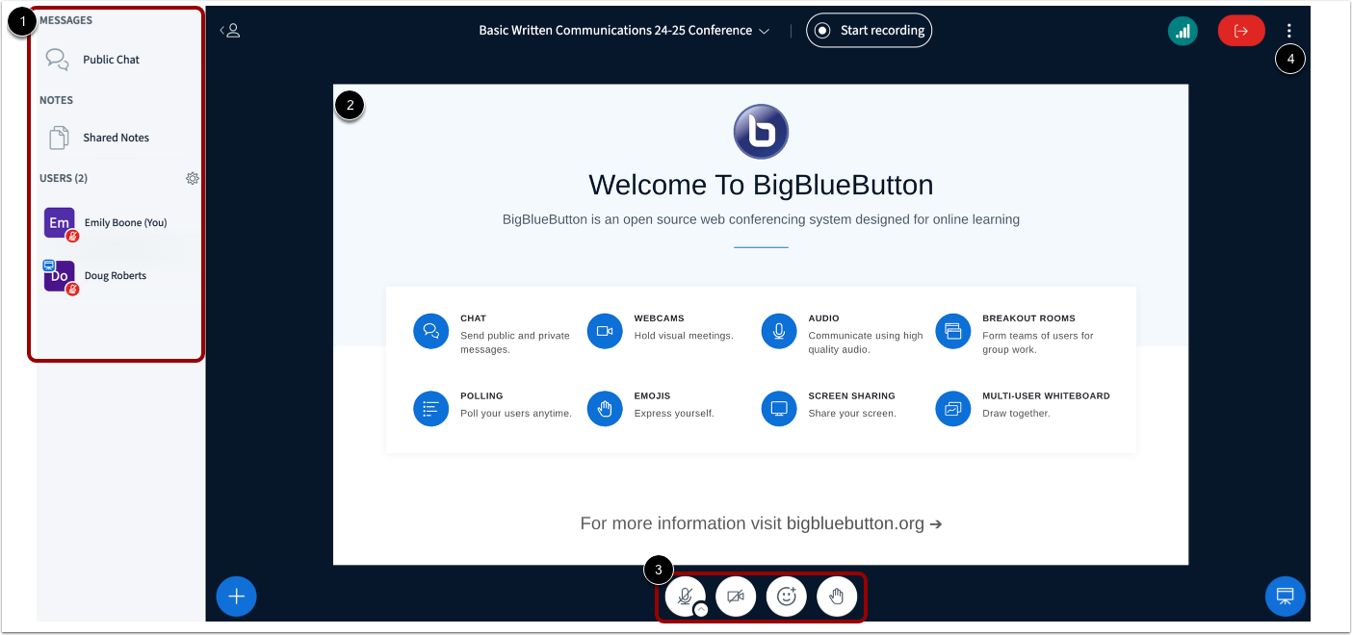Click the connection status indicator
This screenshot has width=1352, height=635.
tap(1183, 30)
